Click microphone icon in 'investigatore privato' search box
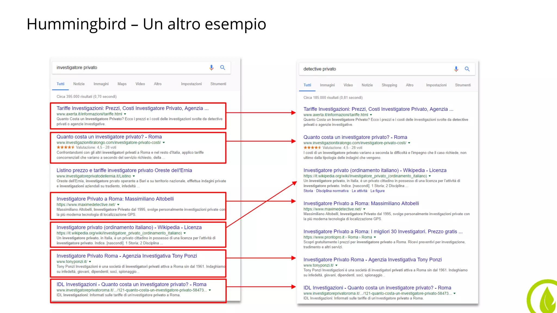Image resolution: width=557 pixels, height=313 pixels. click(x=211, y=68)
